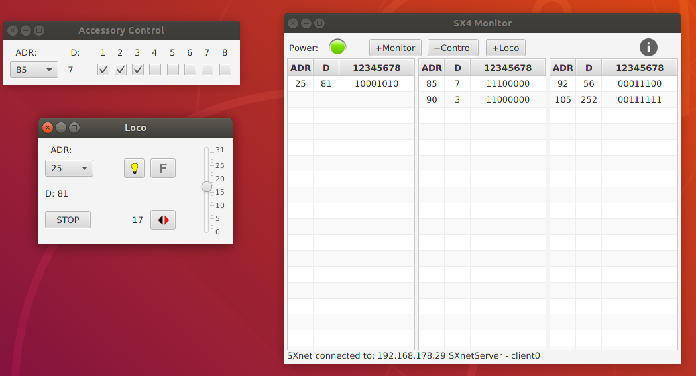Viewport: 696px width, 376px height.
Task: Click the +Loco button
Action: (506, 48)
